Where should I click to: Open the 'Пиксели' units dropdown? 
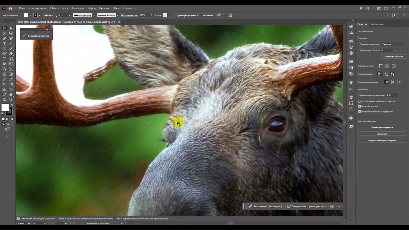394,44
